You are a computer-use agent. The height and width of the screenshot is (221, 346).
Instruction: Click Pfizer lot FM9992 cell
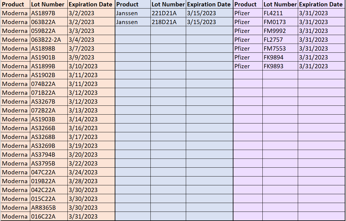(x=280, y=31)
